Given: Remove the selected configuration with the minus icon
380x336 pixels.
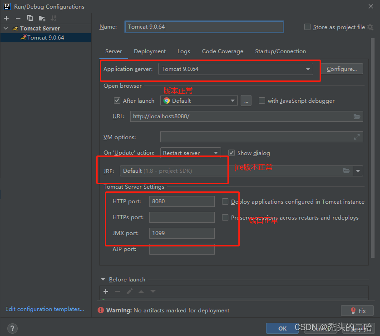Looking at the screenshot, I should [x=18, y=18].
